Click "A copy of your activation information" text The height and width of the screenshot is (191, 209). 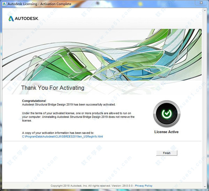(58, 133)
